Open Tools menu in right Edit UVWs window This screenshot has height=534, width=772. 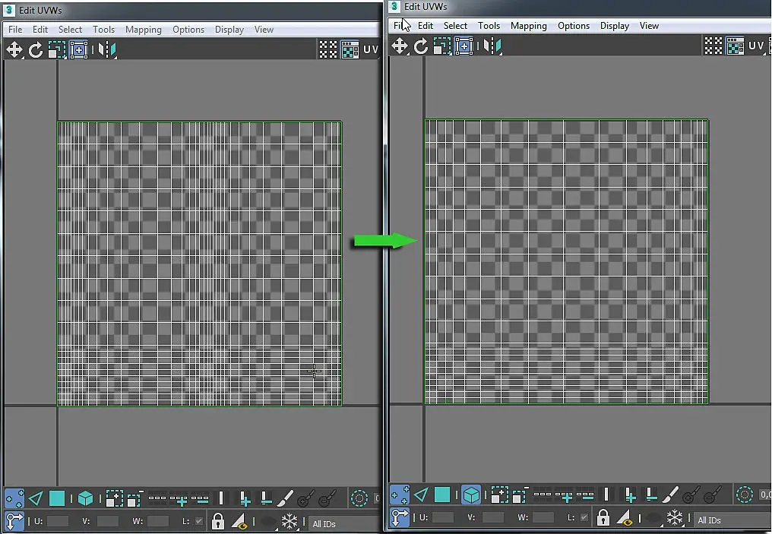click(x=489, y=26)
